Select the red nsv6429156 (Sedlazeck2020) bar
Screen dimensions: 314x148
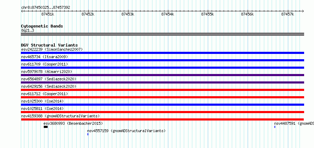click(x=162, y=90)
